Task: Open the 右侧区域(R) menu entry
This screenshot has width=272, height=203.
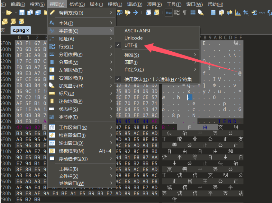Action: point(81,78)
